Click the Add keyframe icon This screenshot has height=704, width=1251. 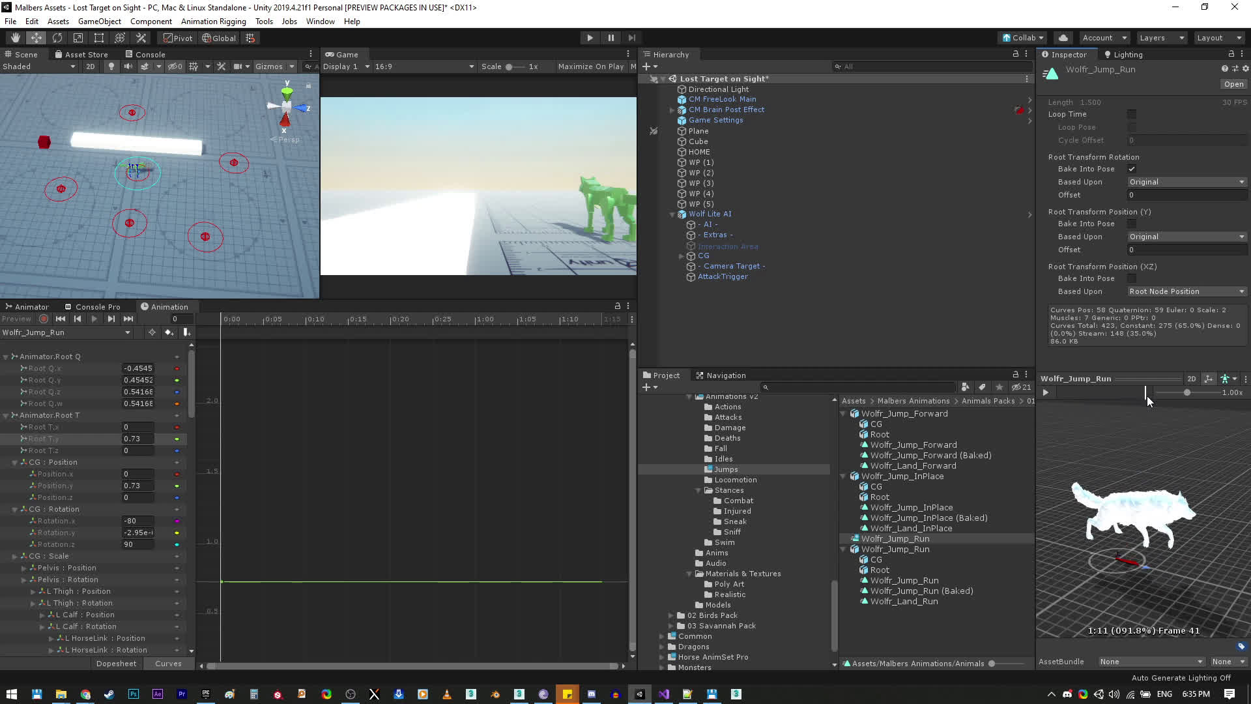(169, 332)
